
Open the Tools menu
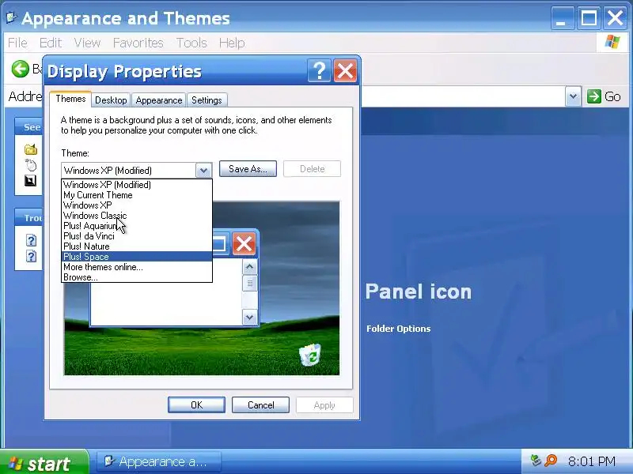coord(191,43)
